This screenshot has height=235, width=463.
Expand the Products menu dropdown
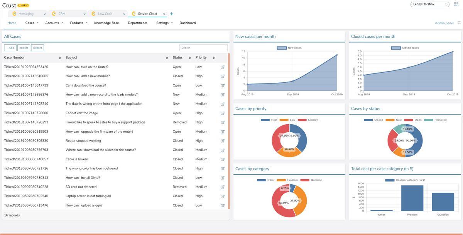86,23
